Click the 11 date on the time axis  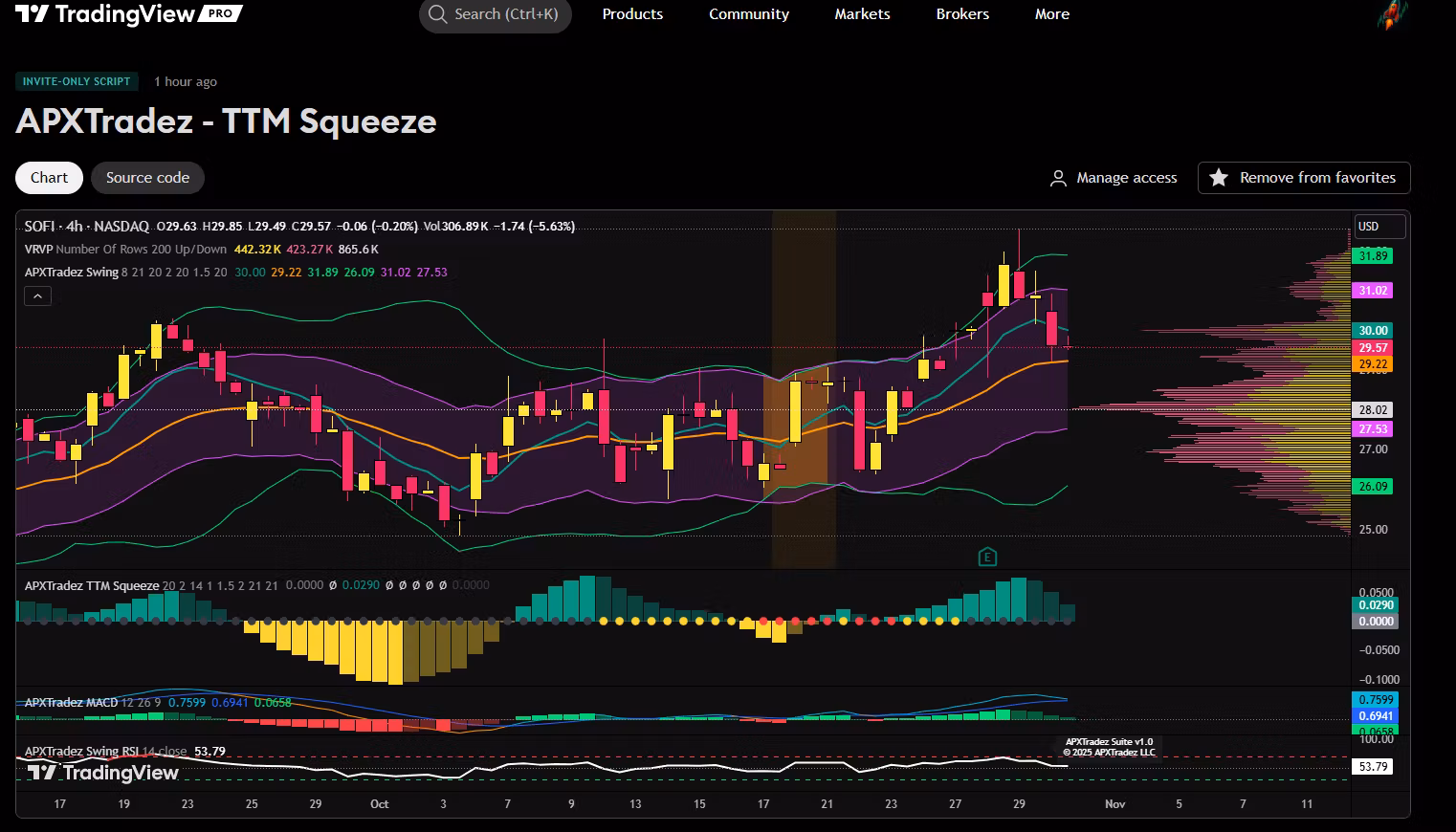pyautogui.click(x=1307, y=804)
